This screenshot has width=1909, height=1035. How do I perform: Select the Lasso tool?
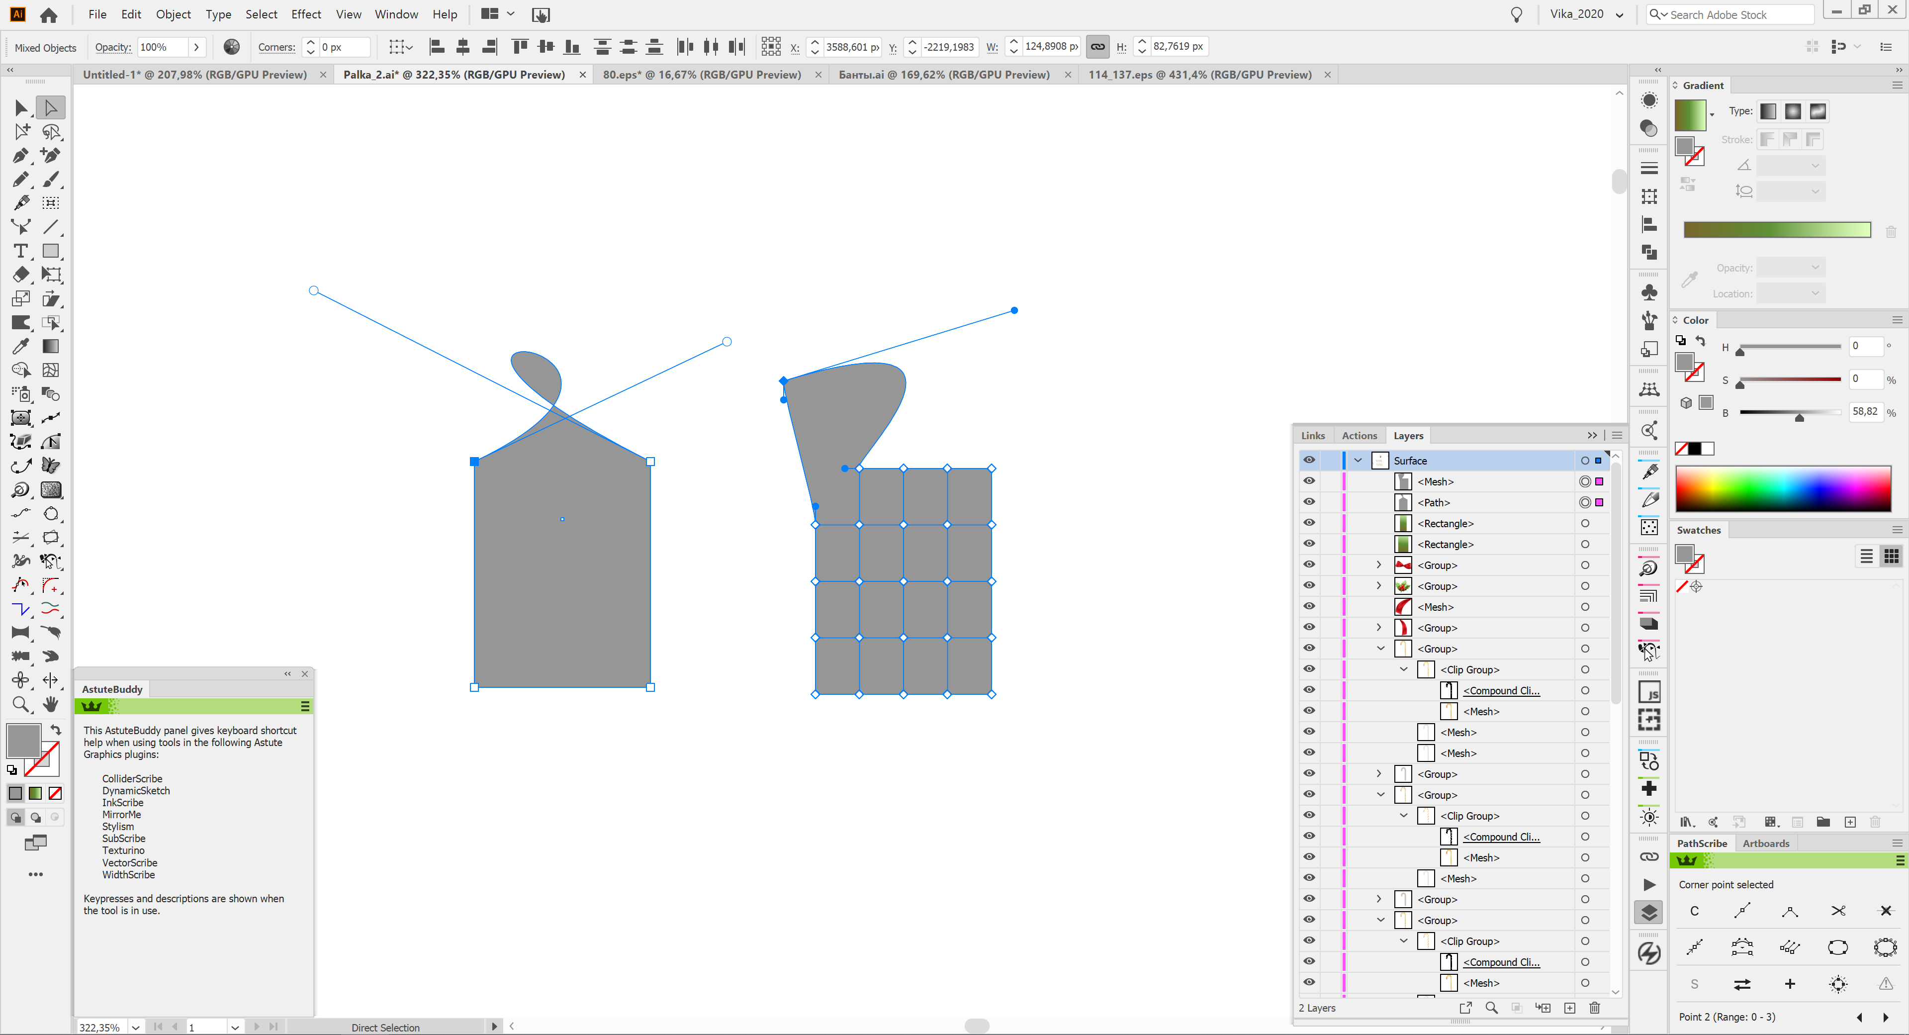coord(50,131)
